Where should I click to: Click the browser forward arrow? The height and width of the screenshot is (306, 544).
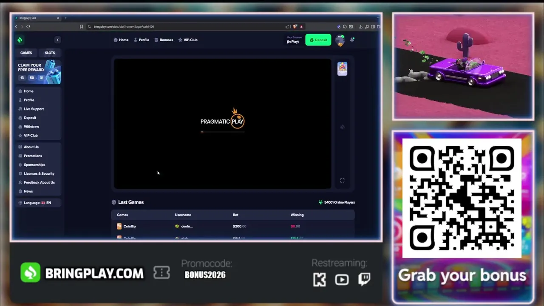pos(22,26)
